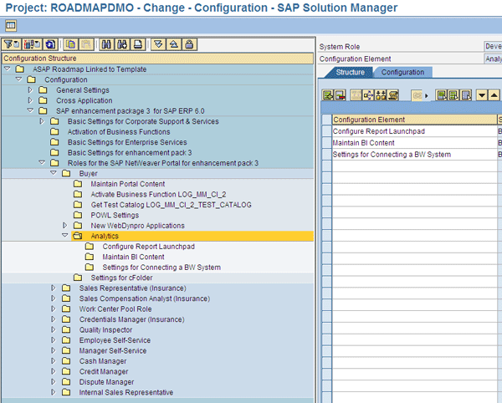This screenshot has width=502, height=403.
Task: Click the blue table icon before the arrow buttons
Action: coord(466,95)
